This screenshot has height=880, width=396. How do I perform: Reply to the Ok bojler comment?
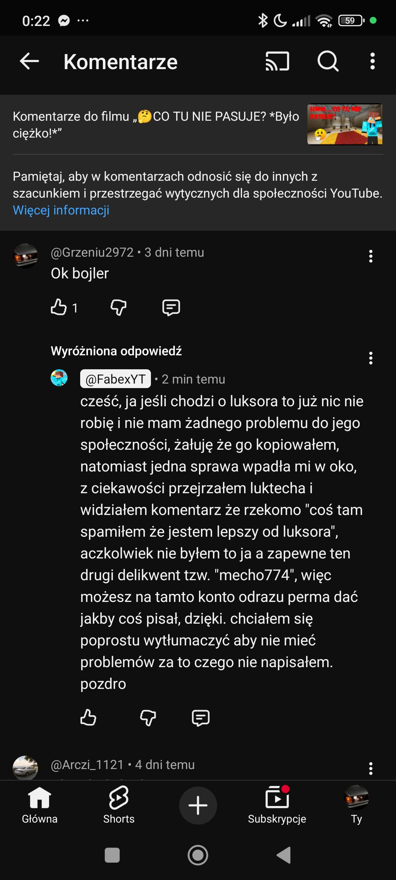[171, 307]
